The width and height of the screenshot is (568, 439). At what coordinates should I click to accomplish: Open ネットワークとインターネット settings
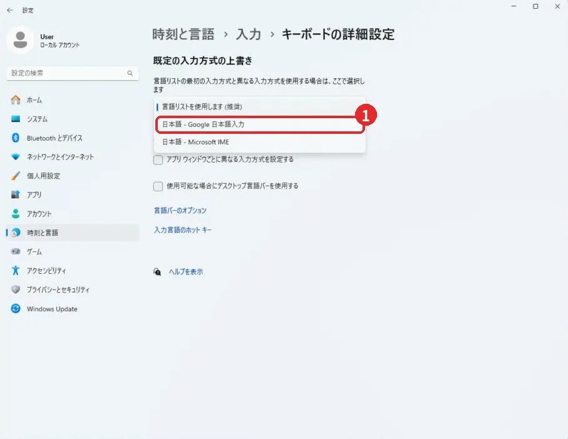73,156
